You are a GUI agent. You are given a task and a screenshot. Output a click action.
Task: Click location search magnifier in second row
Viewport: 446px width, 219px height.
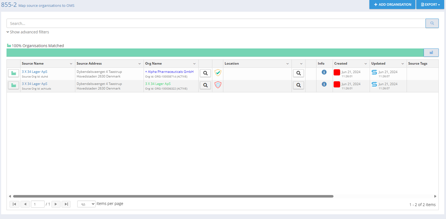coord(298,85)
